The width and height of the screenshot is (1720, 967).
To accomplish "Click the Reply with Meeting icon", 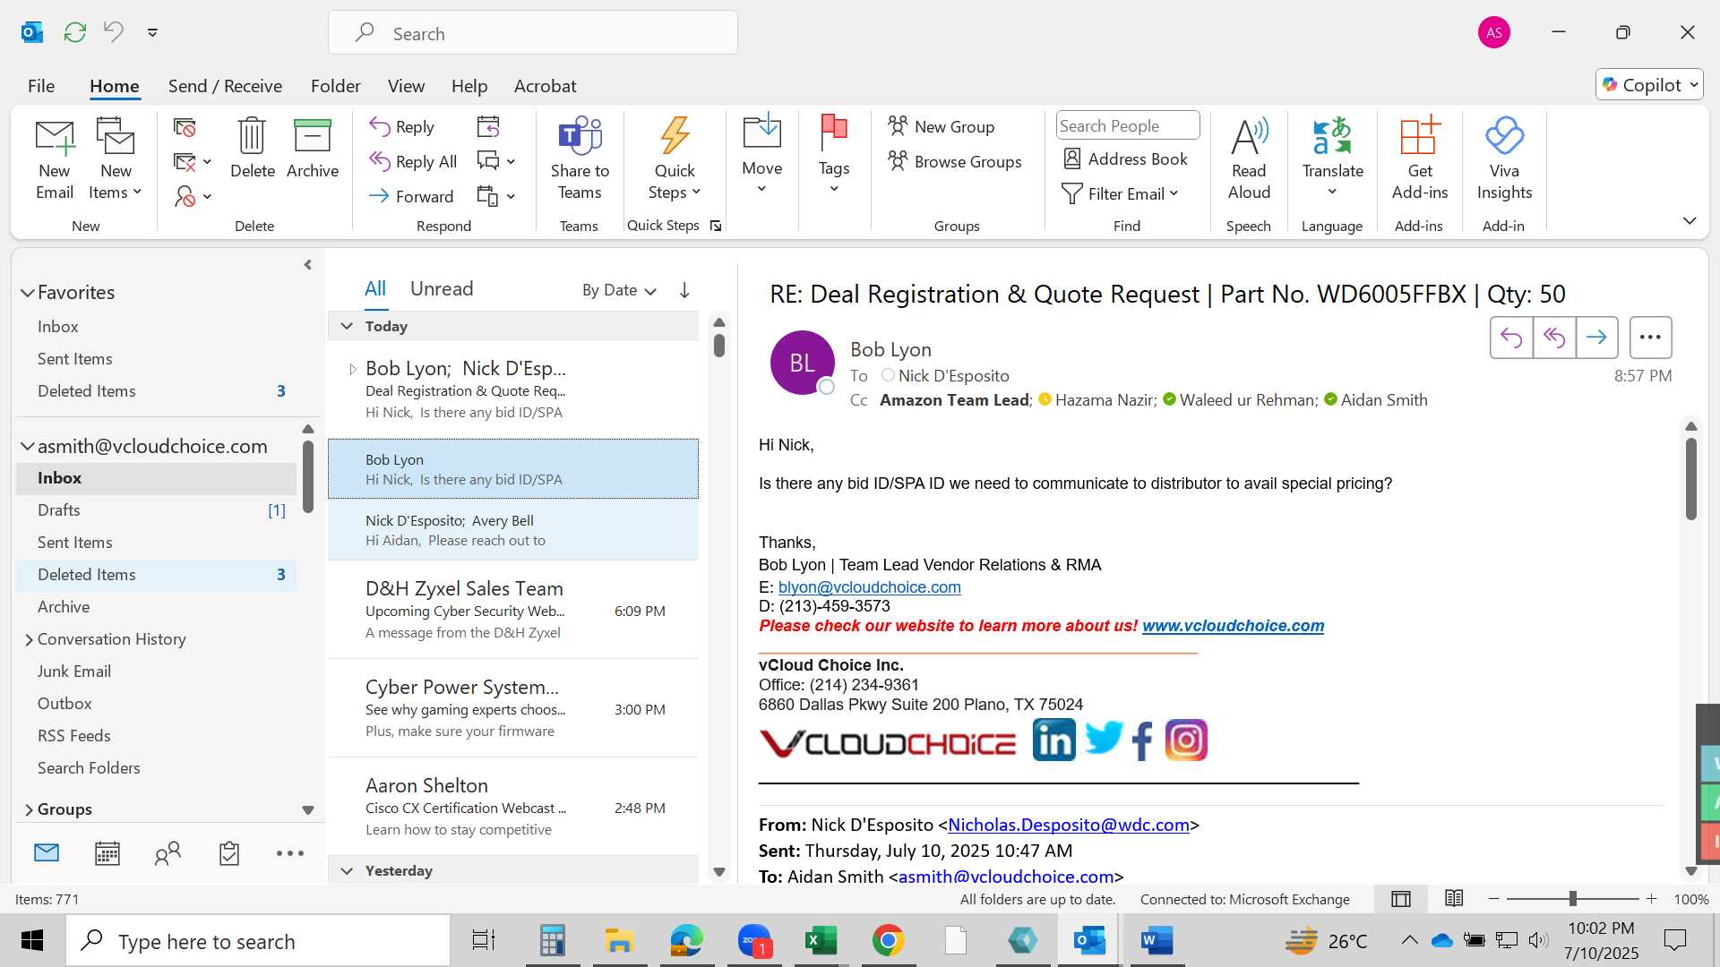I will pyautogui.click(x=488, y=126).
